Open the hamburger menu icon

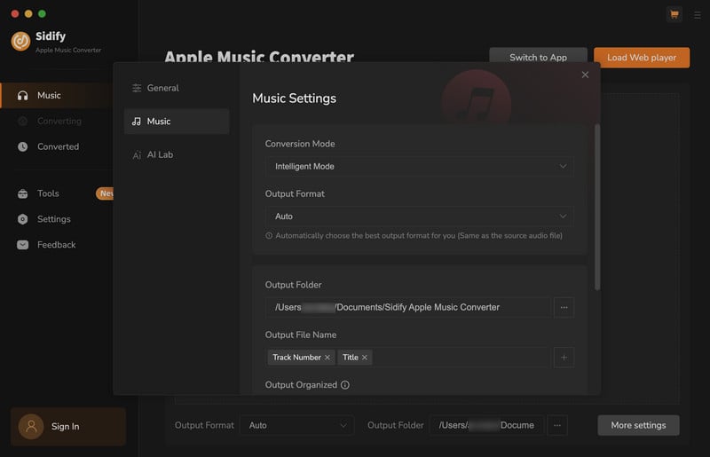698,15
